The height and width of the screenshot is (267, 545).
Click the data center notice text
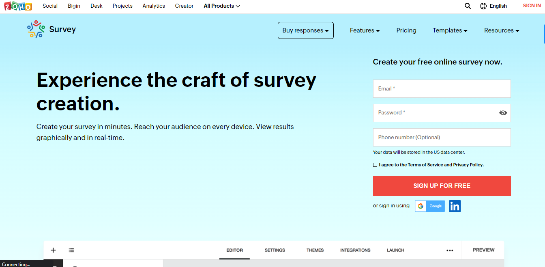tap(419, 153)
